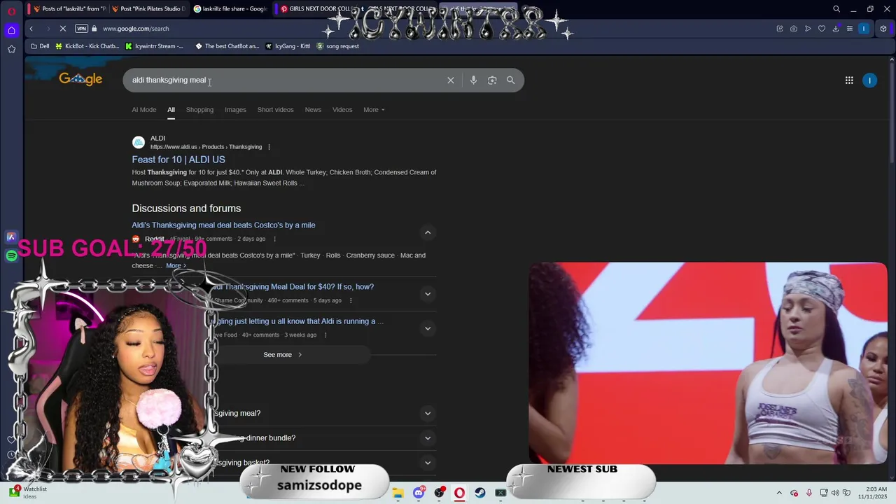Viewport: 896px width, 504px height.
Task: Start voice search with the microphone icon
Action: pos(473,80)
